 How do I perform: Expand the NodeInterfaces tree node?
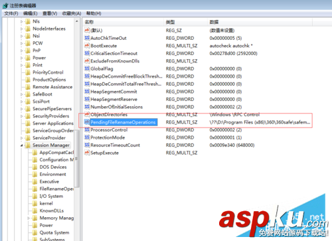click(21, 29)
